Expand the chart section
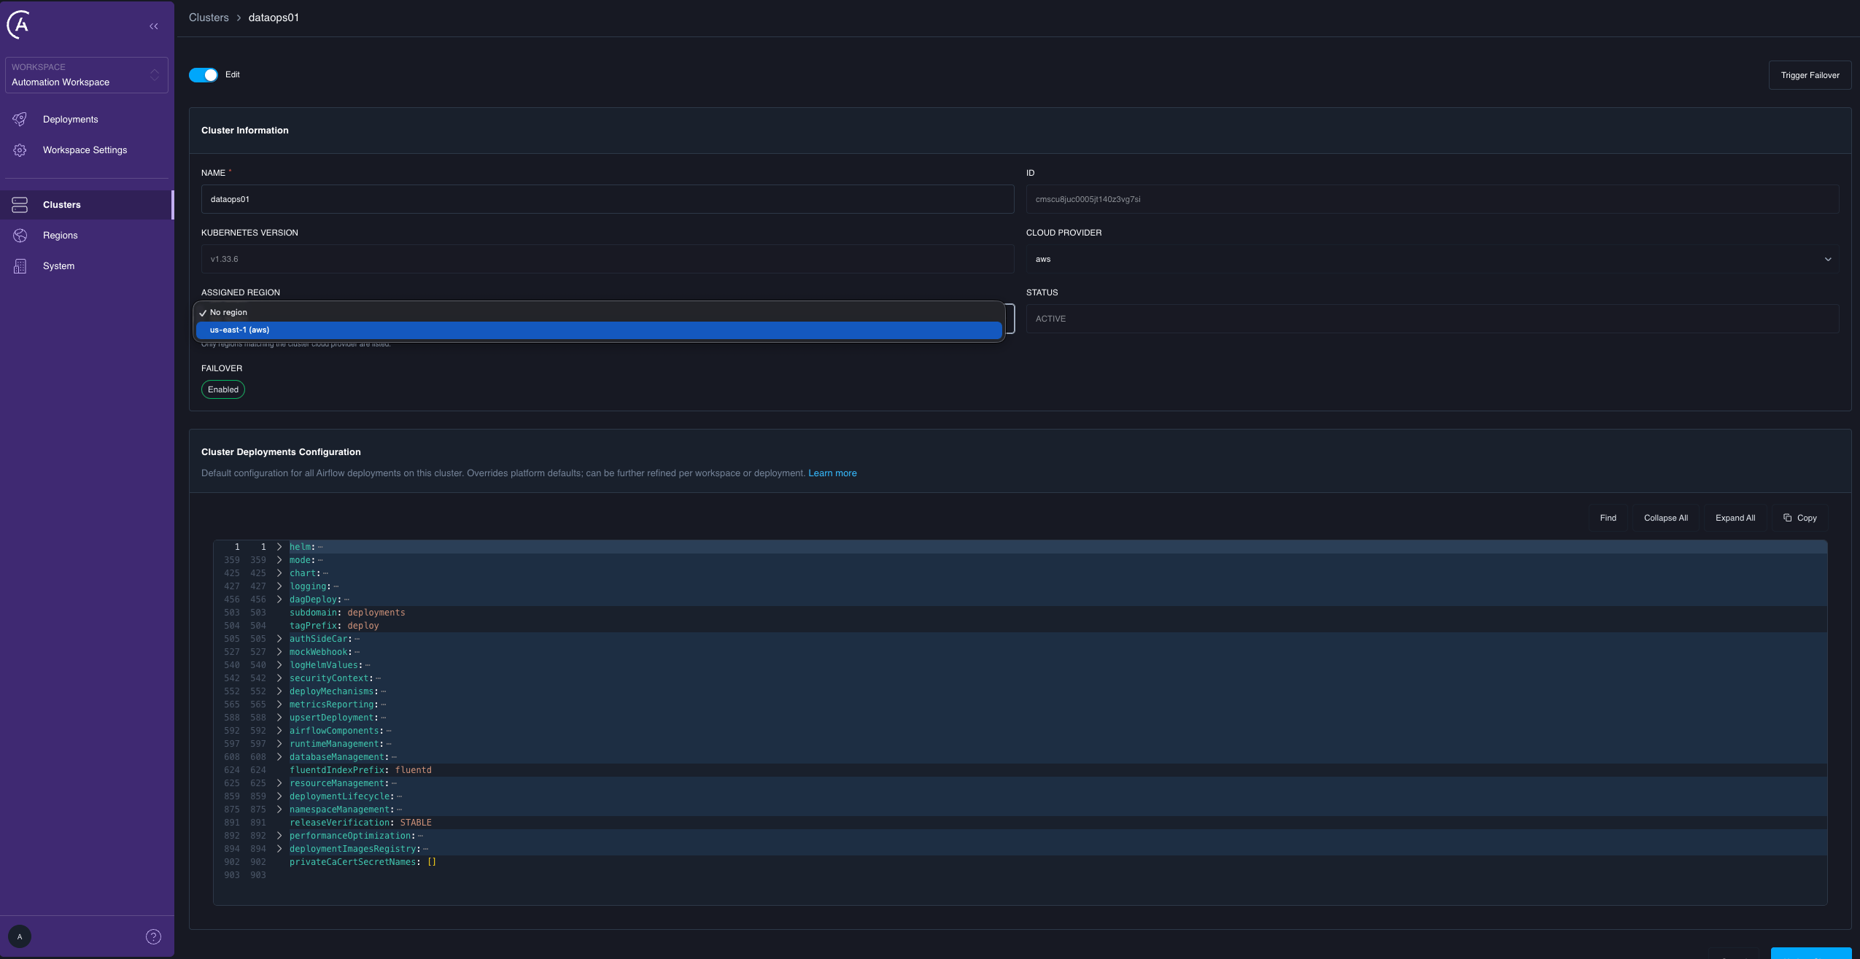Image resolution: width=1860 pixels, height=959 pixels. pos(279,573)
